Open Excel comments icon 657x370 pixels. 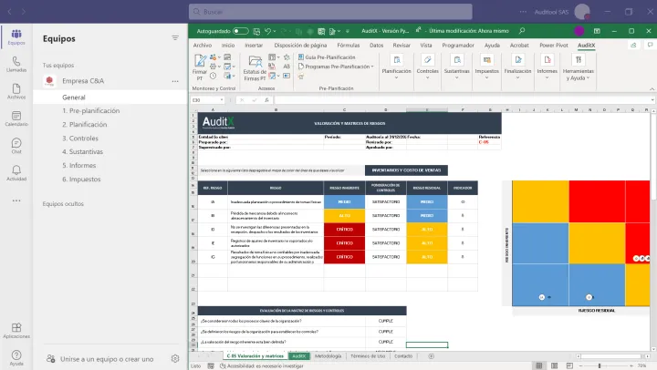coord(650,45)
